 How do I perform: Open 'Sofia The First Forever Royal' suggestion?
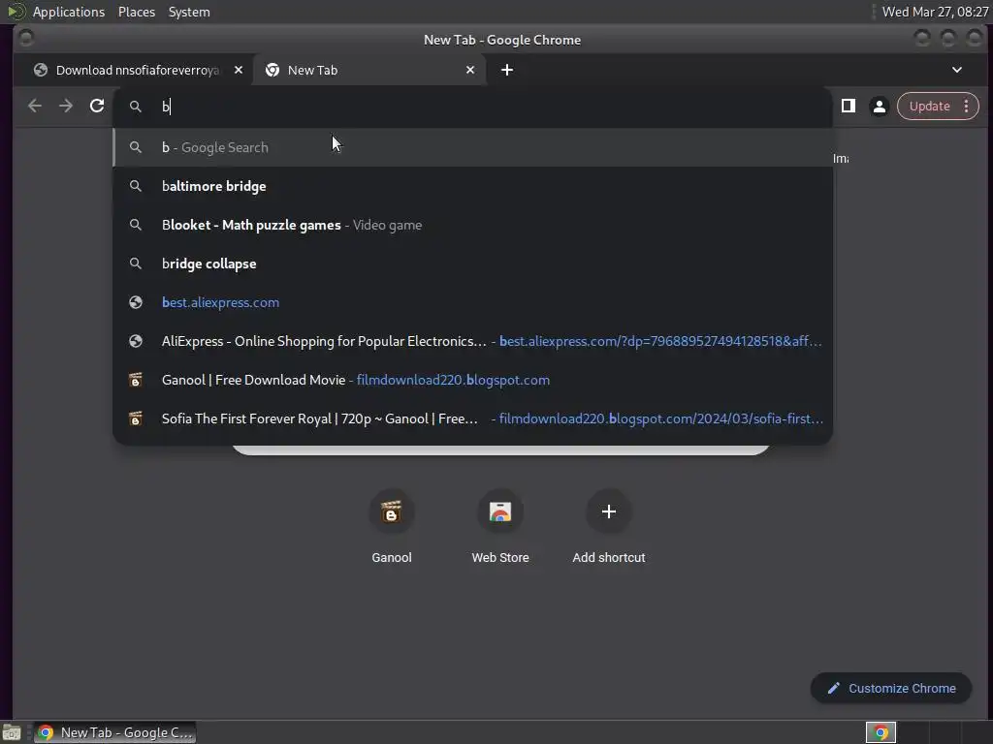click(472, 418)
